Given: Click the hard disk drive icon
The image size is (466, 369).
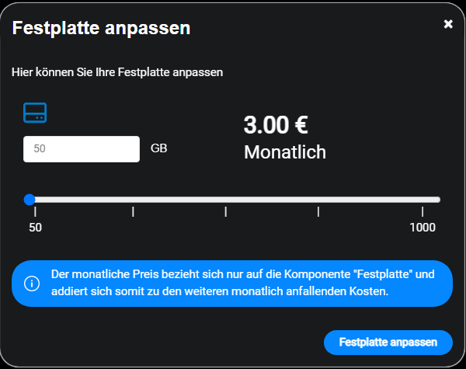Looking at the screenshot, I should 35,112.
